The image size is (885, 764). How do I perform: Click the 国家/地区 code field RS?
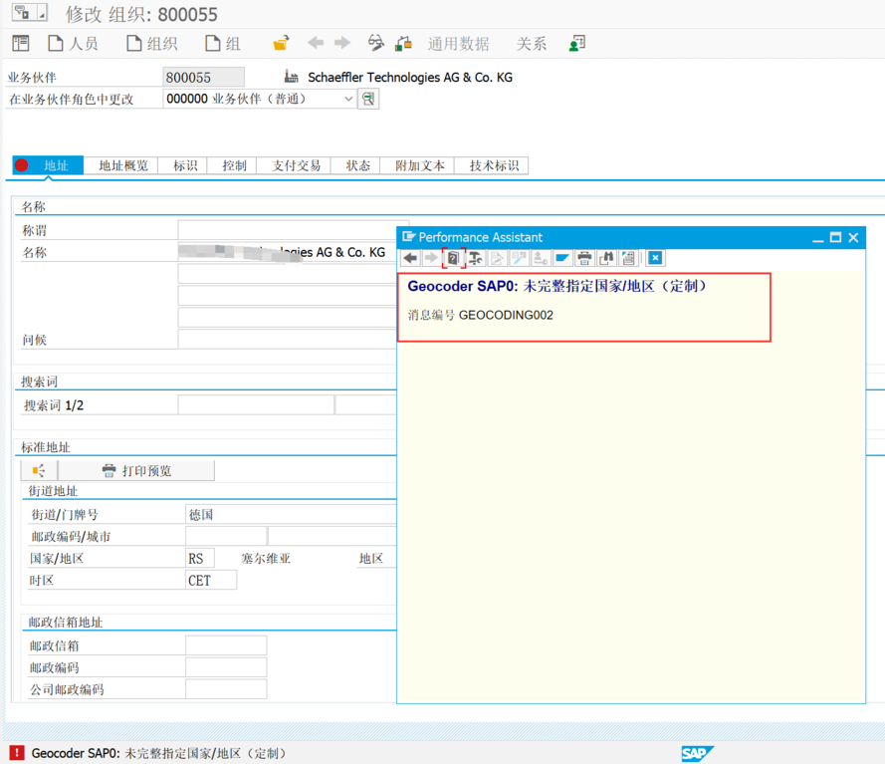click(x=199, y=558)
